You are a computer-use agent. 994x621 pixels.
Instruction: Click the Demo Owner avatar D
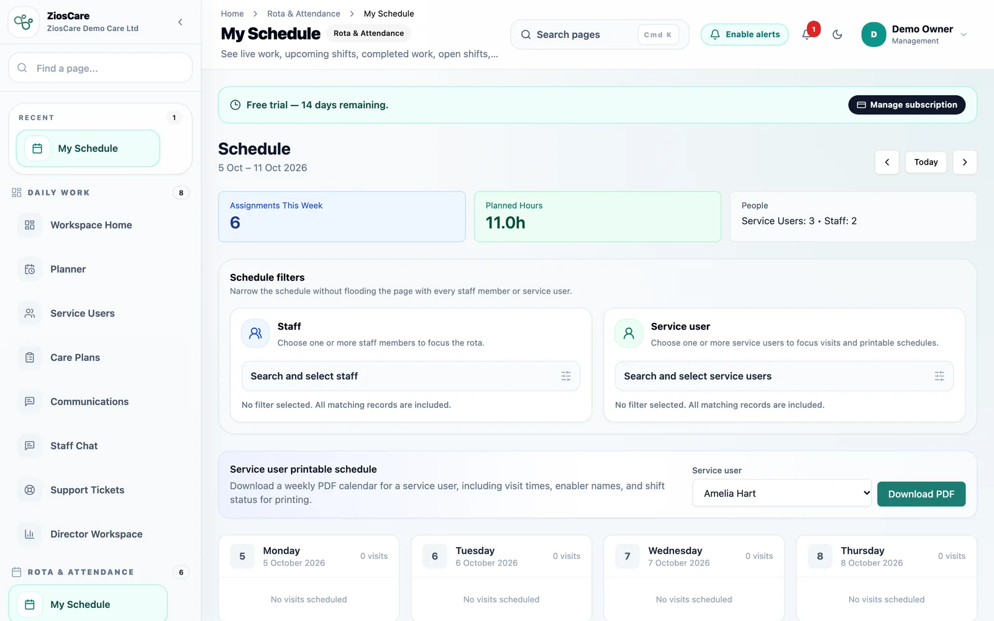[x=873, y=35]
